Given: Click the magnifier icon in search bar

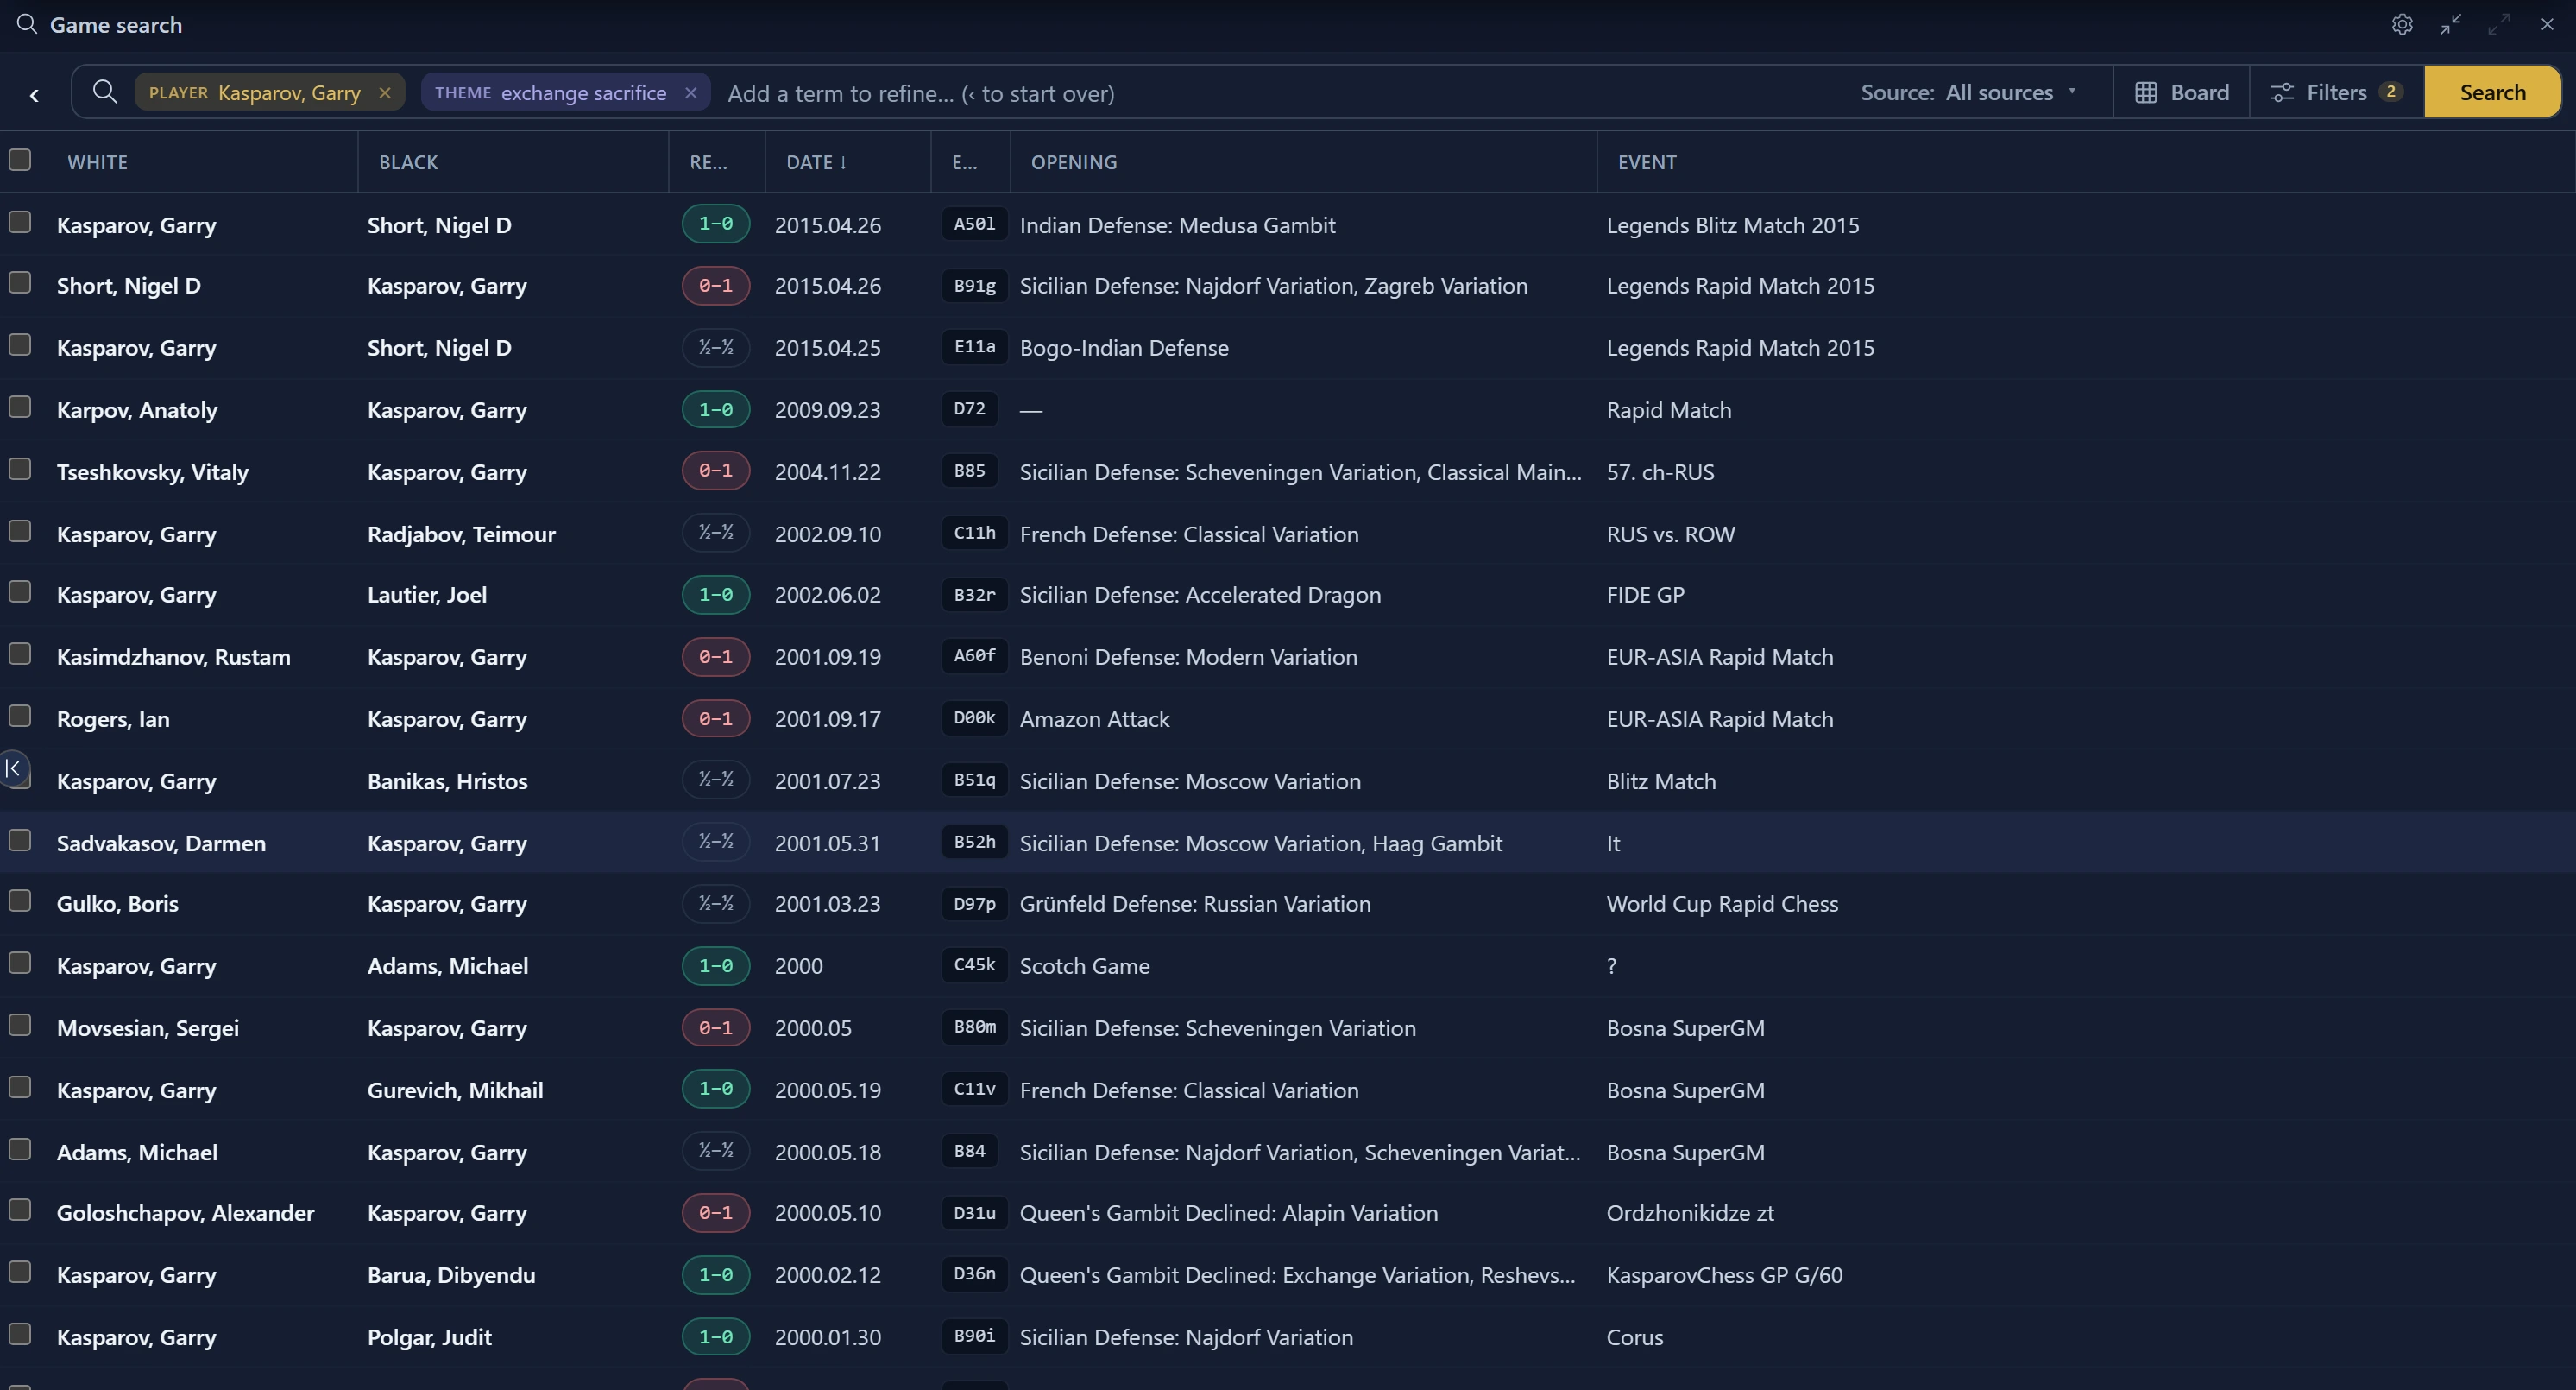Looking at the screenshot, I should (x=104, y=92).
